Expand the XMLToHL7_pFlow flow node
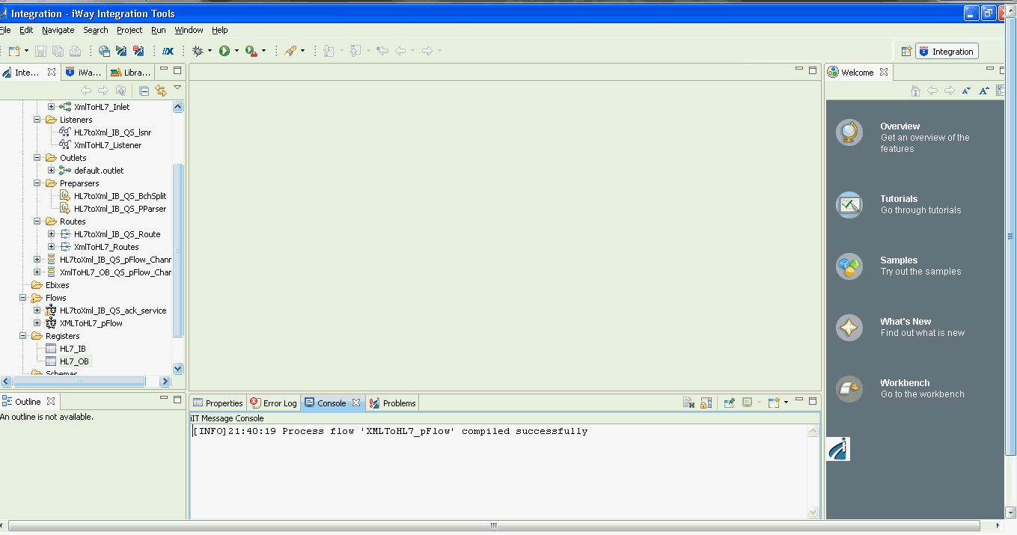Image resolution: width=1017 pixels, height=535 pixels. (x=37, y=323)
